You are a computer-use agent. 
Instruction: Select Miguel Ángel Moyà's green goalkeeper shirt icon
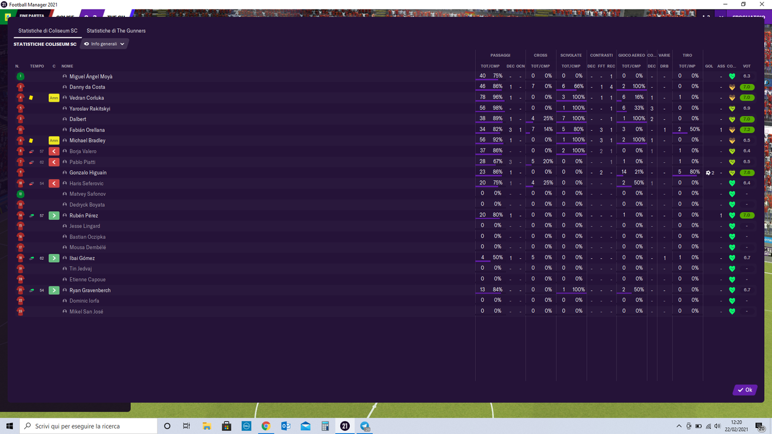click(20, 76)
